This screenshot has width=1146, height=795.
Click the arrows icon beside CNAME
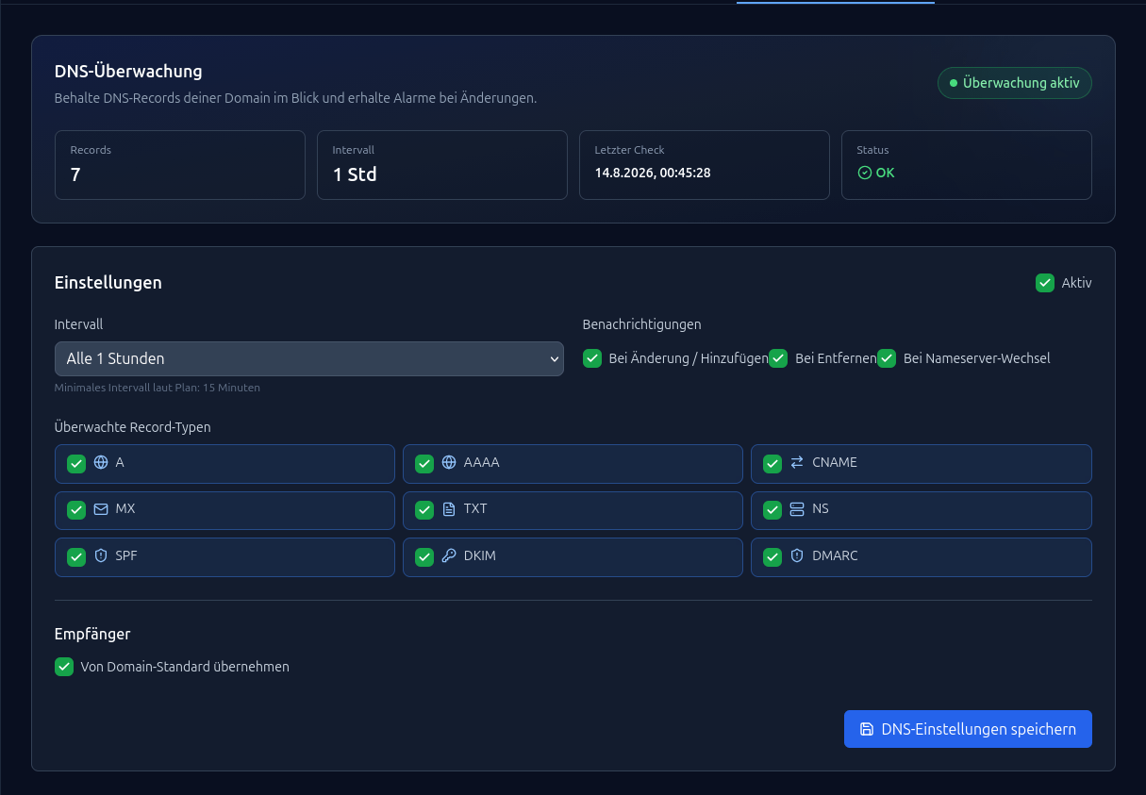pyautogui.click(x=797, y=463)
